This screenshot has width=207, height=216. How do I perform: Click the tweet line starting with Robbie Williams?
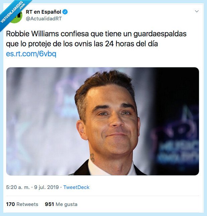click(x=96, y=34)
